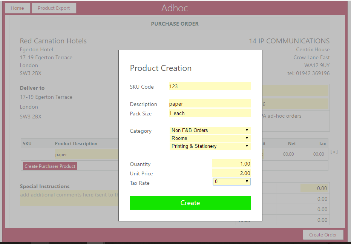
Task: Expand the Rooms sub-category dropdown
Action: point(210,138)
